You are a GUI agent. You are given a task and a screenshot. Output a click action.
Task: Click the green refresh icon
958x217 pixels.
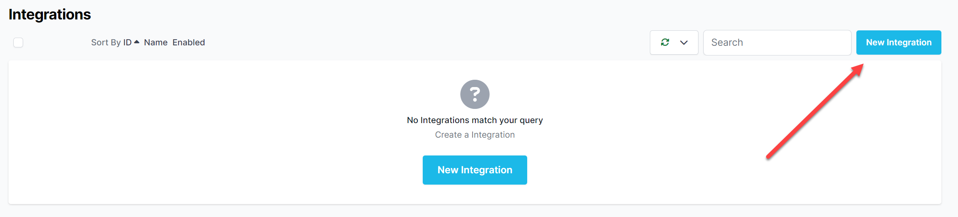point(665,42)
